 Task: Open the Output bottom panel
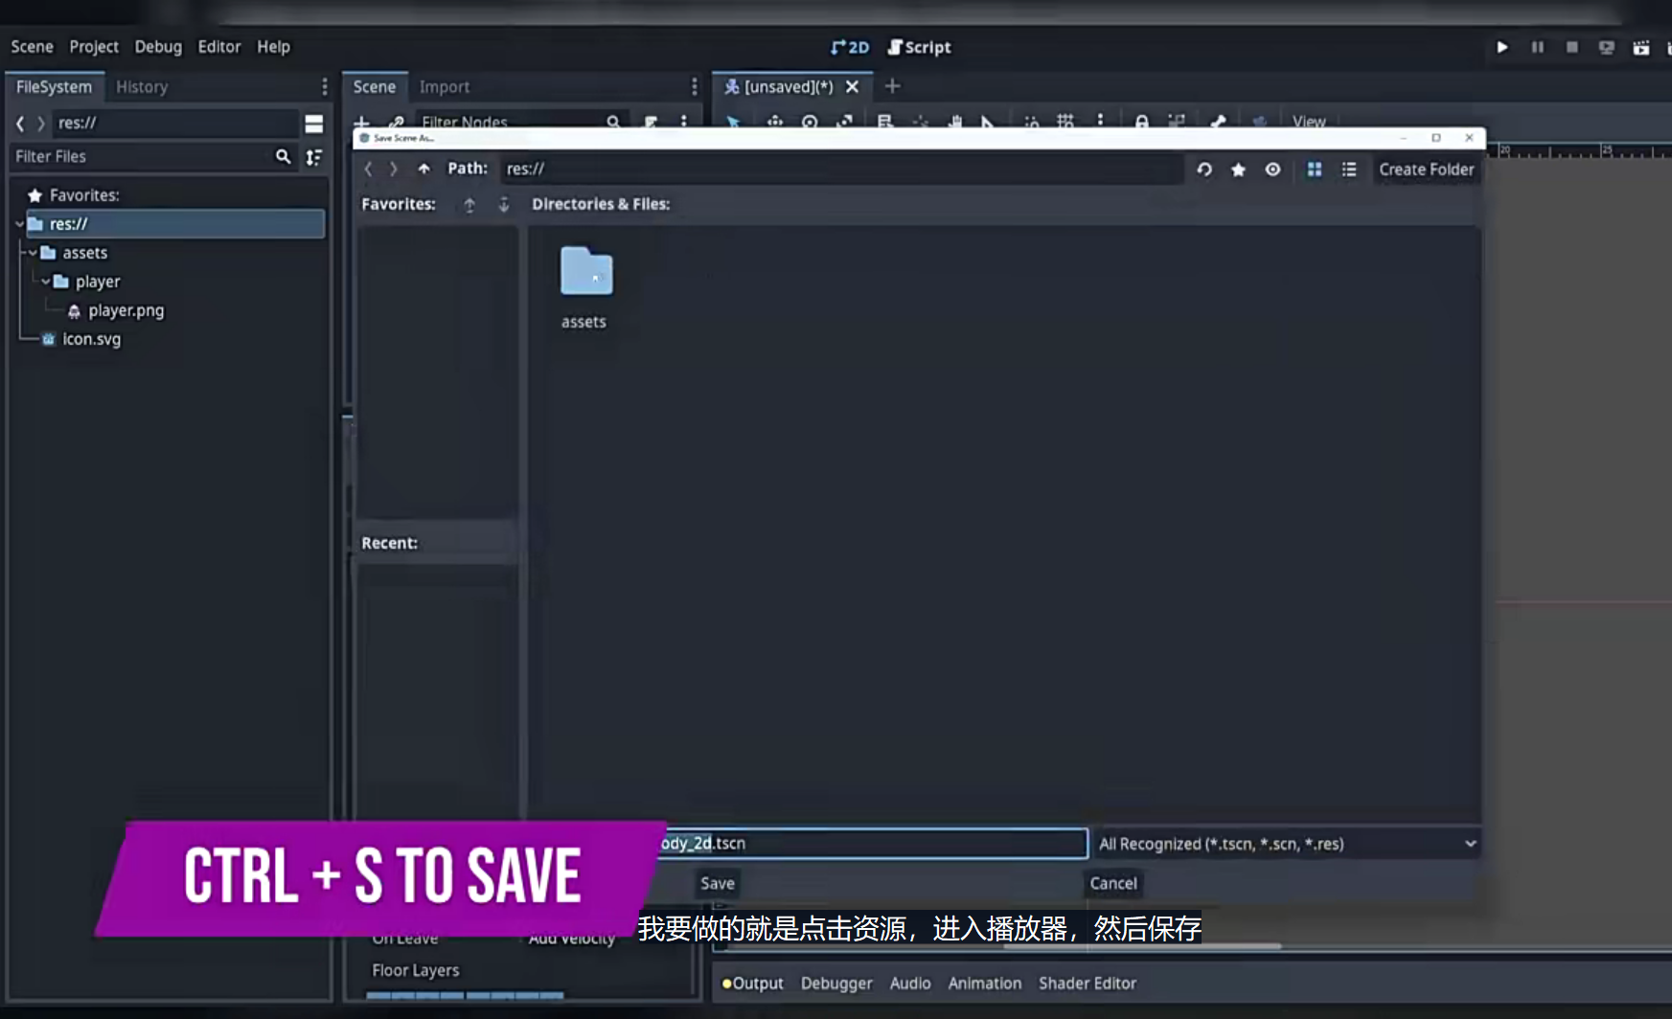point(753,984)
